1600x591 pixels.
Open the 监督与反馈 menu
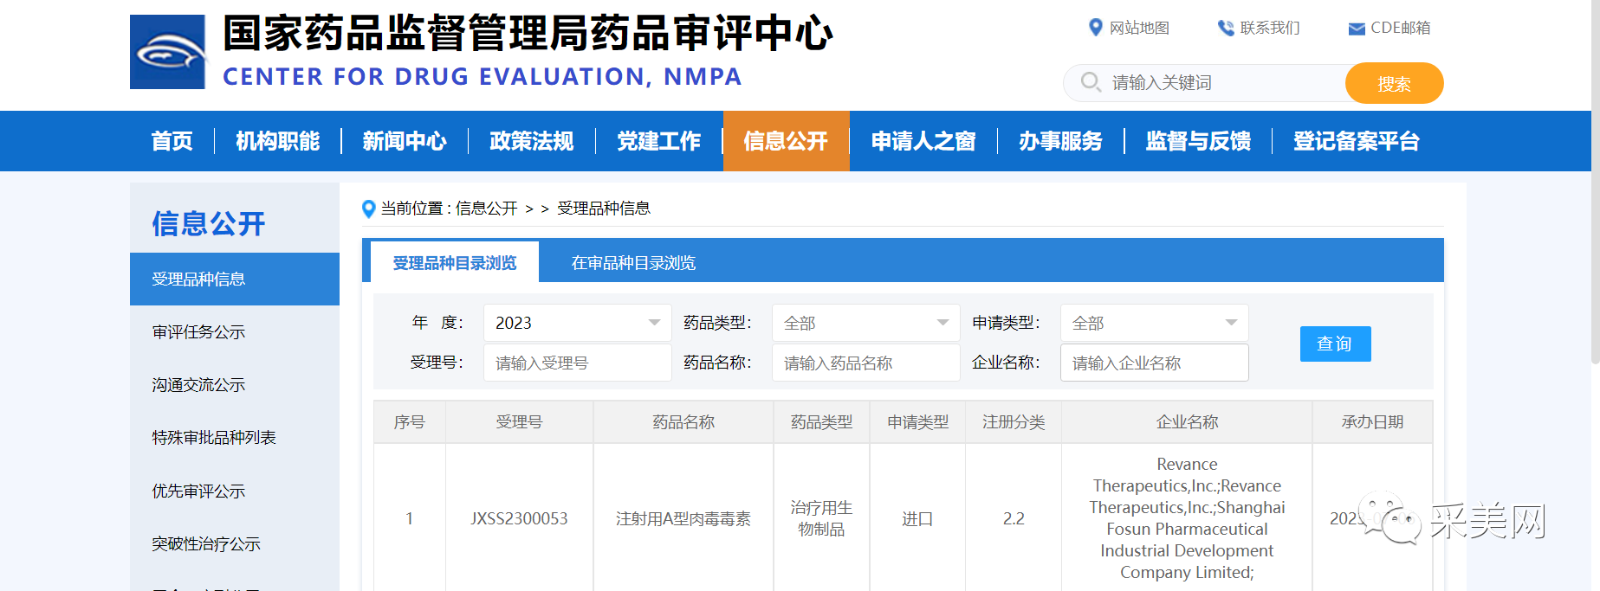(x=1198, y=141)
